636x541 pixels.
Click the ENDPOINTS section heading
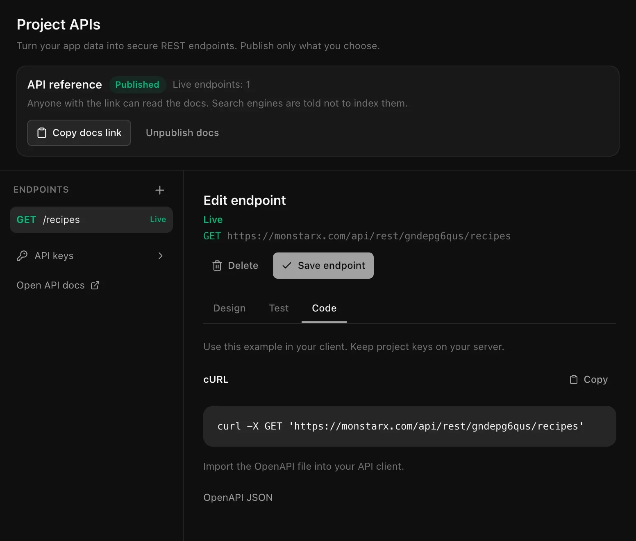pos(41,190)
